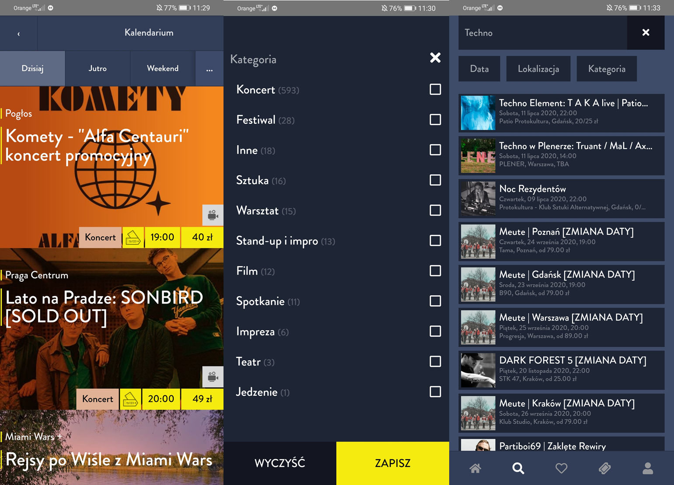674x485 pixels.
Task: Tap the 19:00 time on Komety
Action: [162, 237]
